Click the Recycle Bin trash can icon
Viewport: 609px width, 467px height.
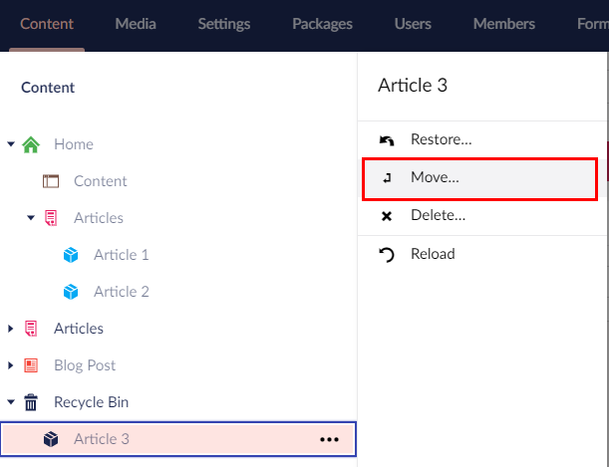click(31, 402)
